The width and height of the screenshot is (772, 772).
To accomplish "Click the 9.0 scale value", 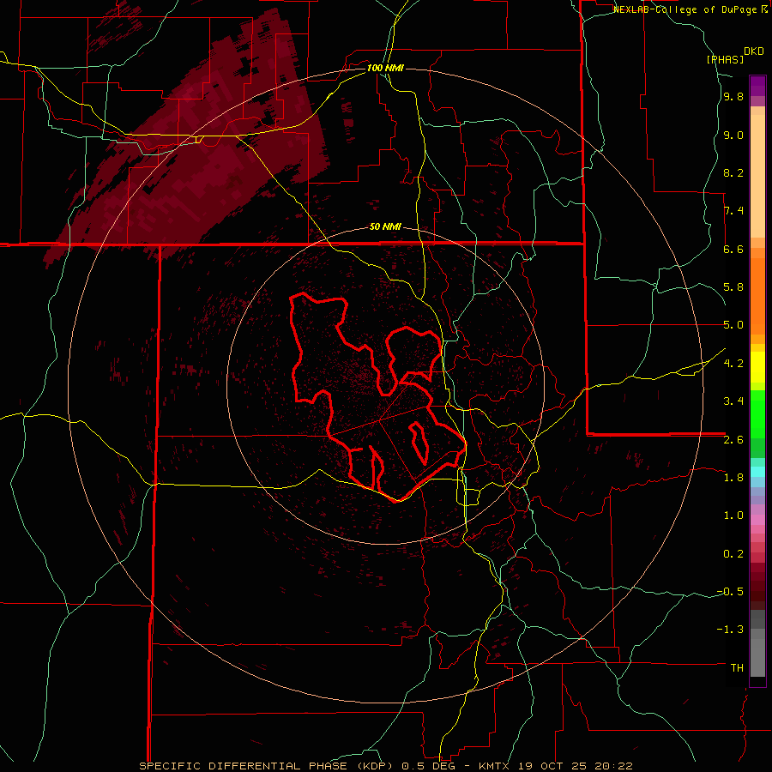I will tap(733, 136).
